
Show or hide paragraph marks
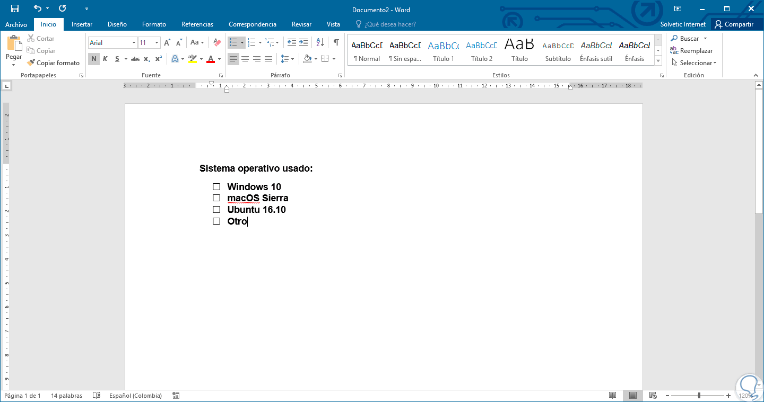(x=336, y=42)
